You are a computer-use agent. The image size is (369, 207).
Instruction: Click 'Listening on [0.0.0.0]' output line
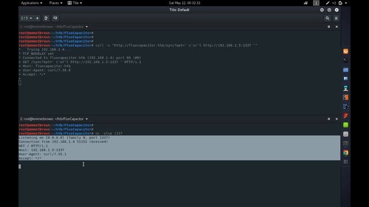[64, 137]
